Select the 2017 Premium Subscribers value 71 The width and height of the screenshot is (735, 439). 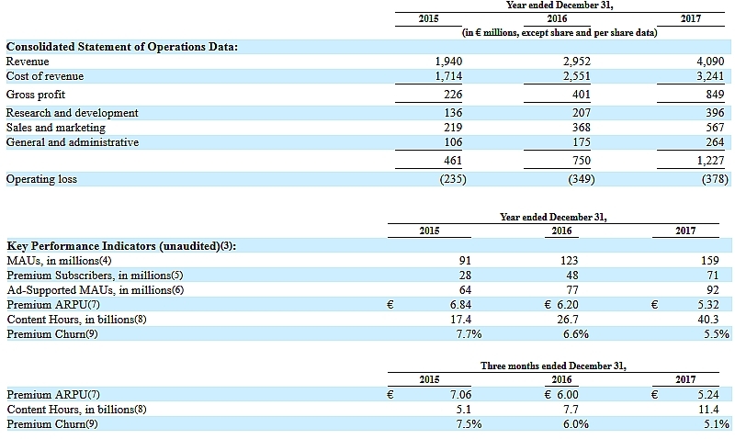pyautogui.click(x=713, y=275)
